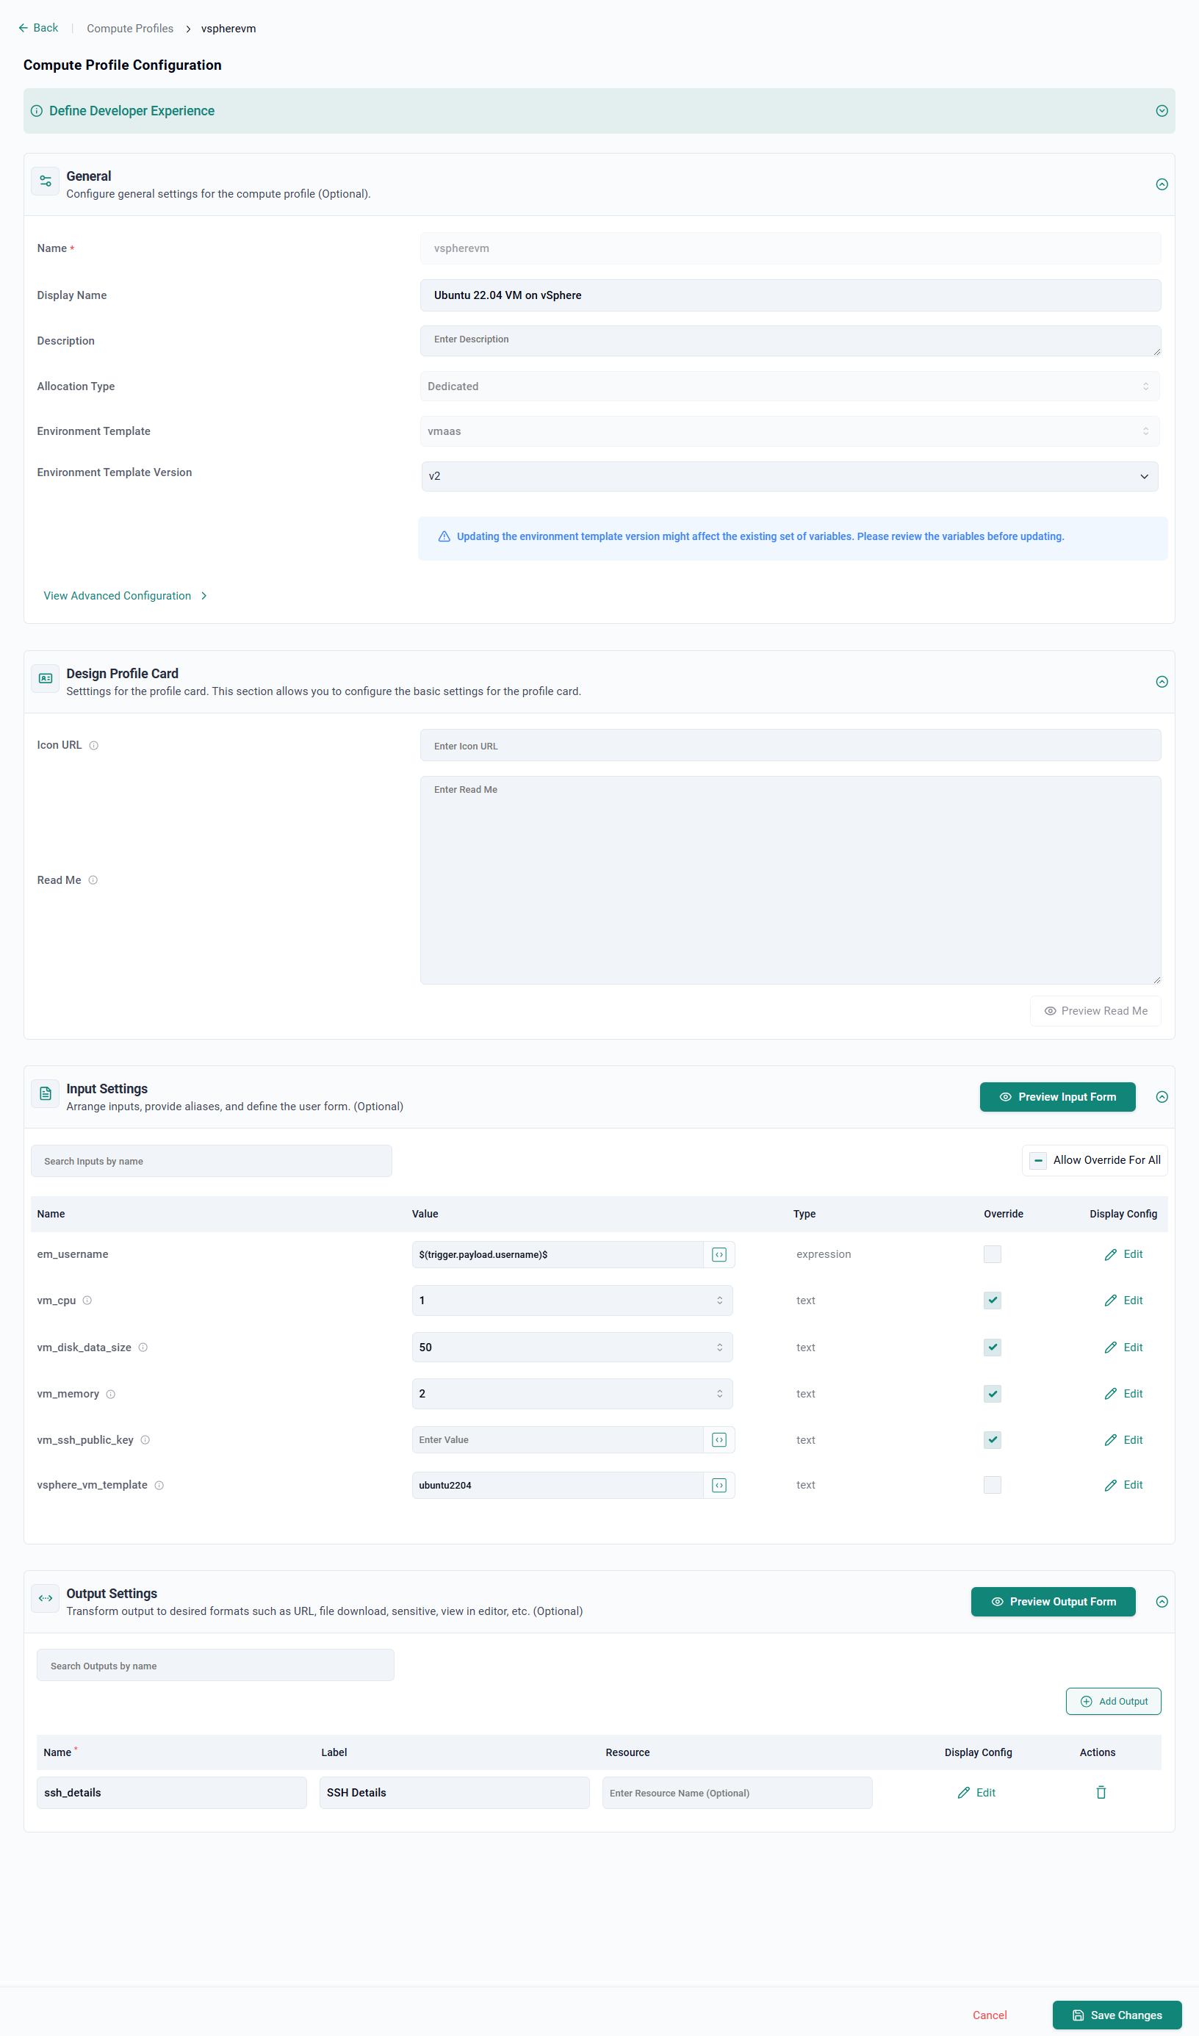The height and width of the screenshot is (2036, 1199).
Task: Click the info icon in Define Developer Experience
Action: [36, 112]
